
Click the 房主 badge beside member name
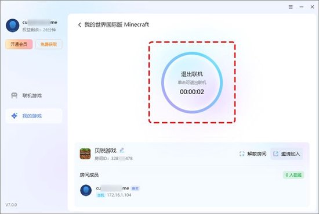tap(135, 188)
